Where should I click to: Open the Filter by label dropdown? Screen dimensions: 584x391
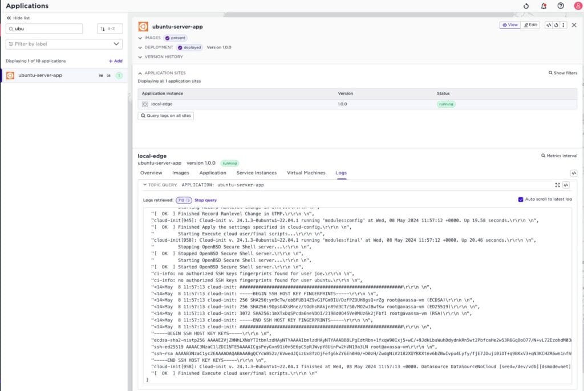tap(64, 44)
